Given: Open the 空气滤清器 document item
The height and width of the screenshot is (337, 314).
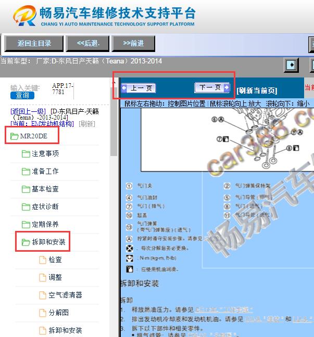Looking at the screenshot, I should (x=65, y=295).
